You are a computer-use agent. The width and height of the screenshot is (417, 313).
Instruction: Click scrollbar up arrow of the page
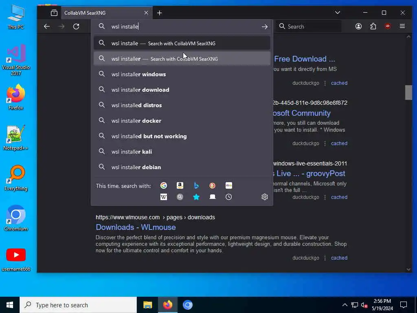408,37
